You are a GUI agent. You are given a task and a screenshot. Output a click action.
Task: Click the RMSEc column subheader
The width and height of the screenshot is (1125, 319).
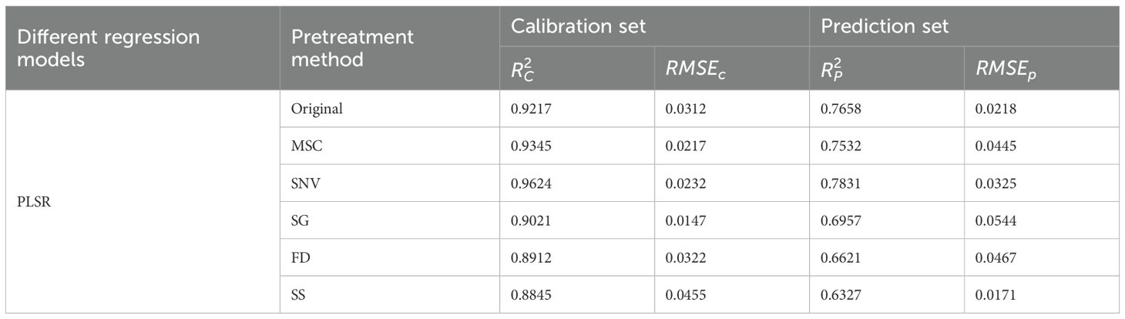click(x=697, y=70)
